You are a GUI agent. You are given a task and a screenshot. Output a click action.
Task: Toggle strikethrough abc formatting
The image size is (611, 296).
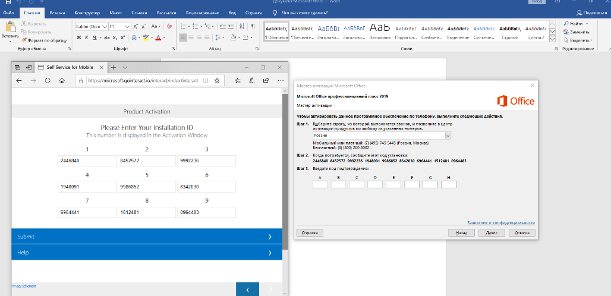click(107, 38)
